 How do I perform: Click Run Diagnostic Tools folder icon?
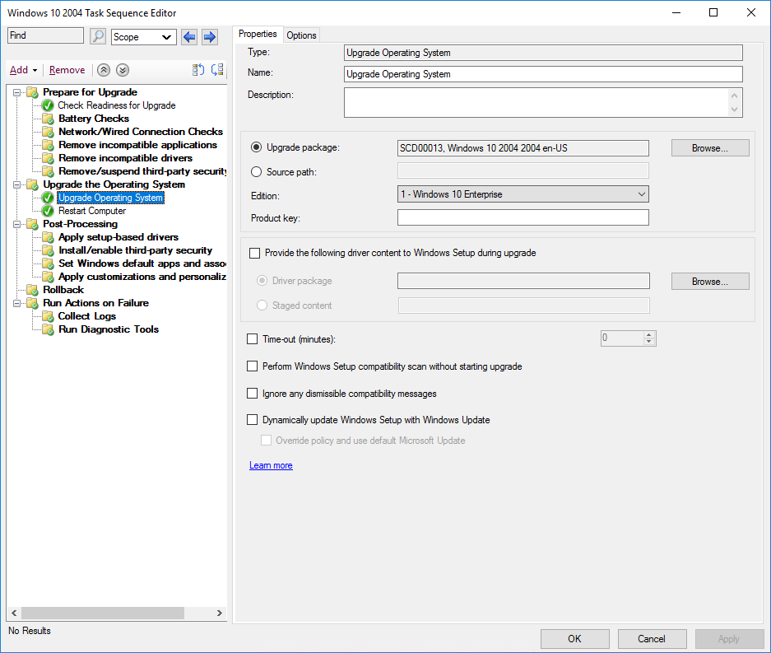coord(49,330)
